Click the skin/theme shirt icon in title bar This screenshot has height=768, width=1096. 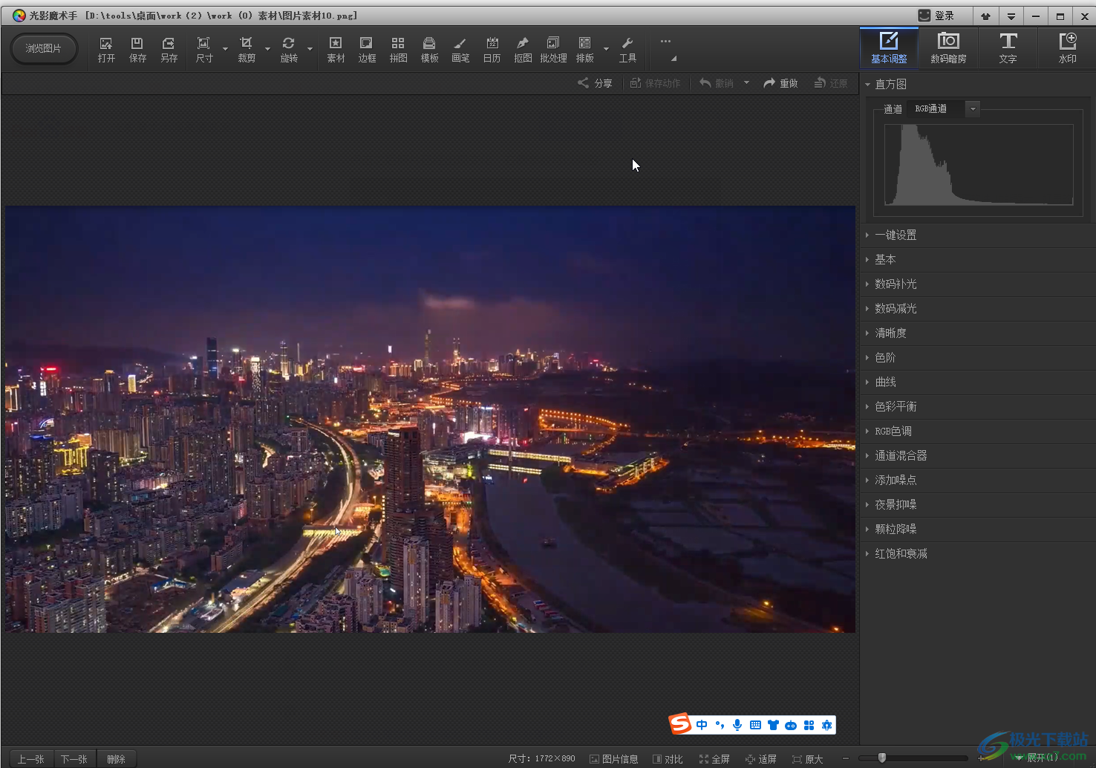[985, 16]
